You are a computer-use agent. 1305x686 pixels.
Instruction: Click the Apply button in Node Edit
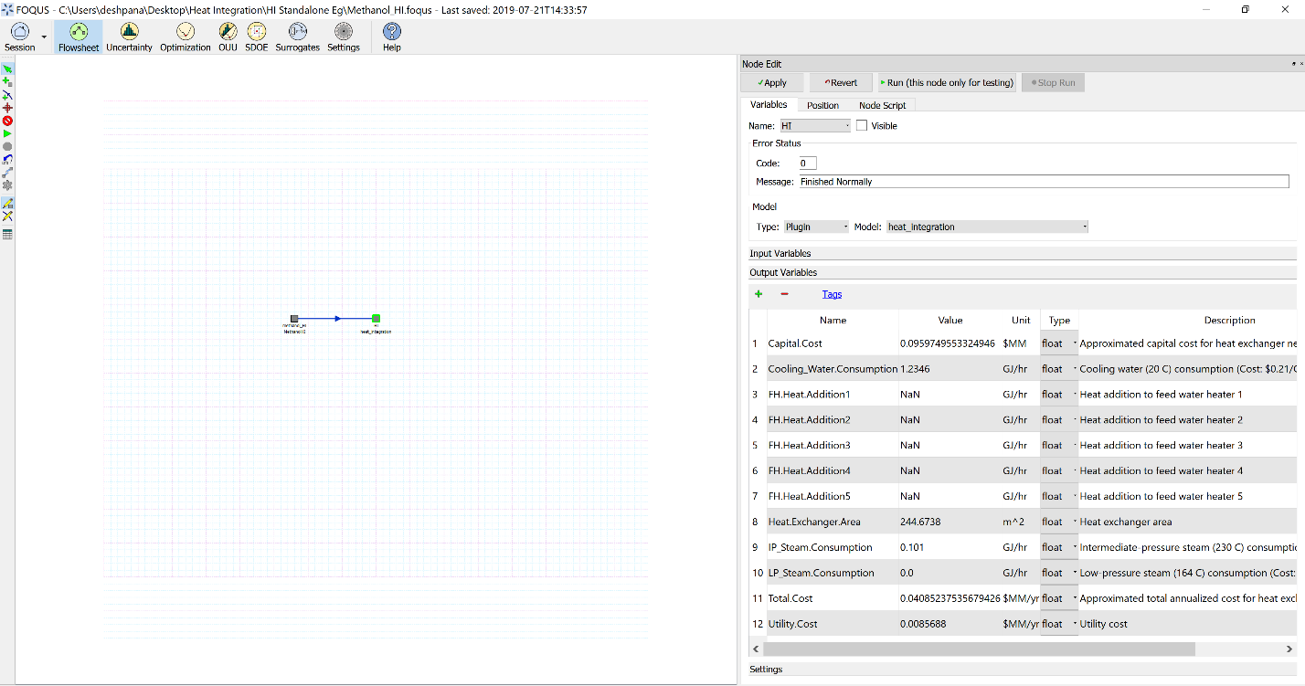(x=771, y=81)
